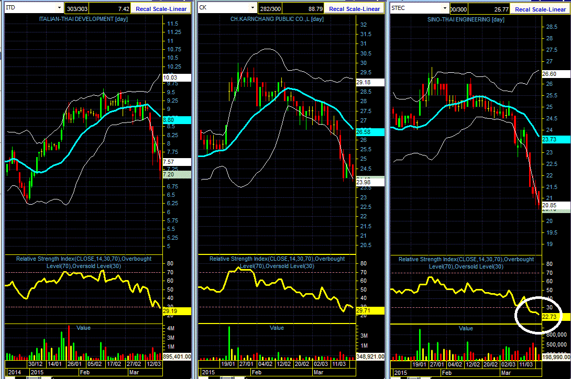This screenshot has height=379, width=571.
Task: Click the 7.42 value field
Action: click(x=110, y=9)
